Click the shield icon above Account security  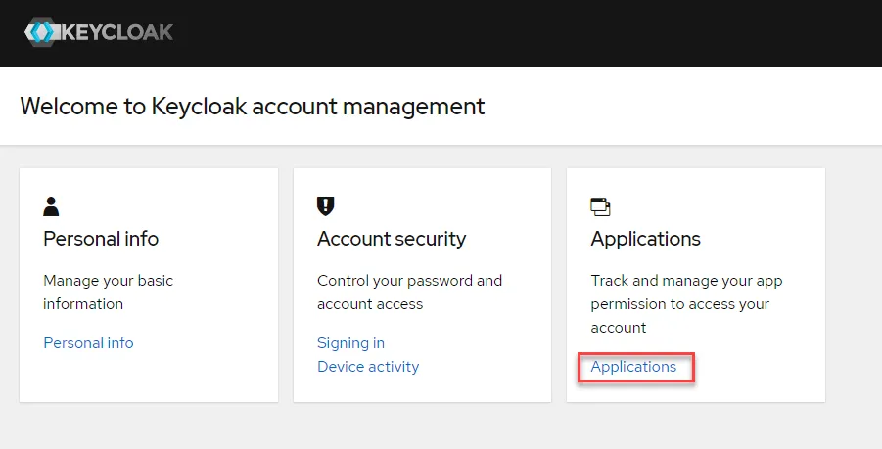[326, 206]
